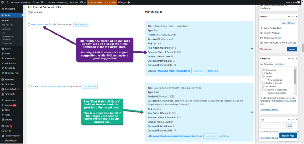
Task: Open the Link Whisper Testing Site home link
Action: [18, 2]
